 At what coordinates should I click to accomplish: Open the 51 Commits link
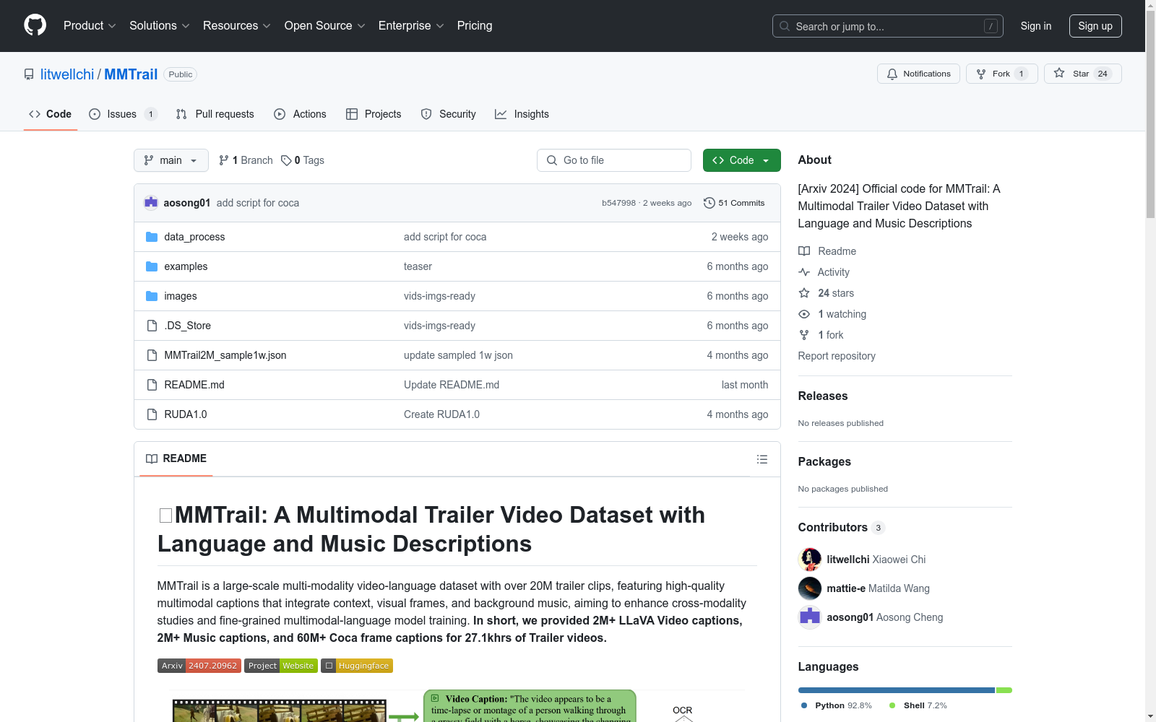coord(734,203)
